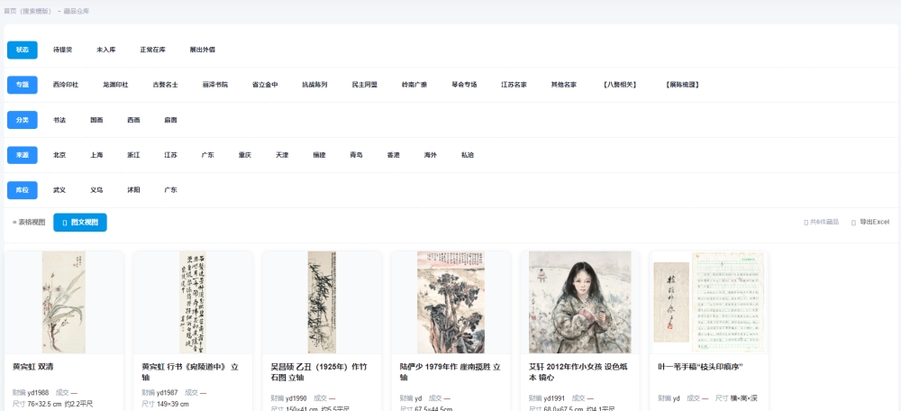Click the code yd1991 on 艾轩 card
The width and height of the screenshot is (901, 411).
554,398
